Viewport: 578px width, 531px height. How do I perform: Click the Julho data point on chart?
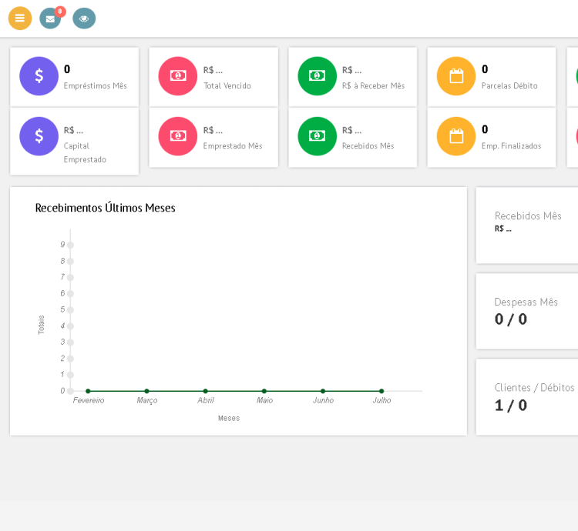point(381,391)
